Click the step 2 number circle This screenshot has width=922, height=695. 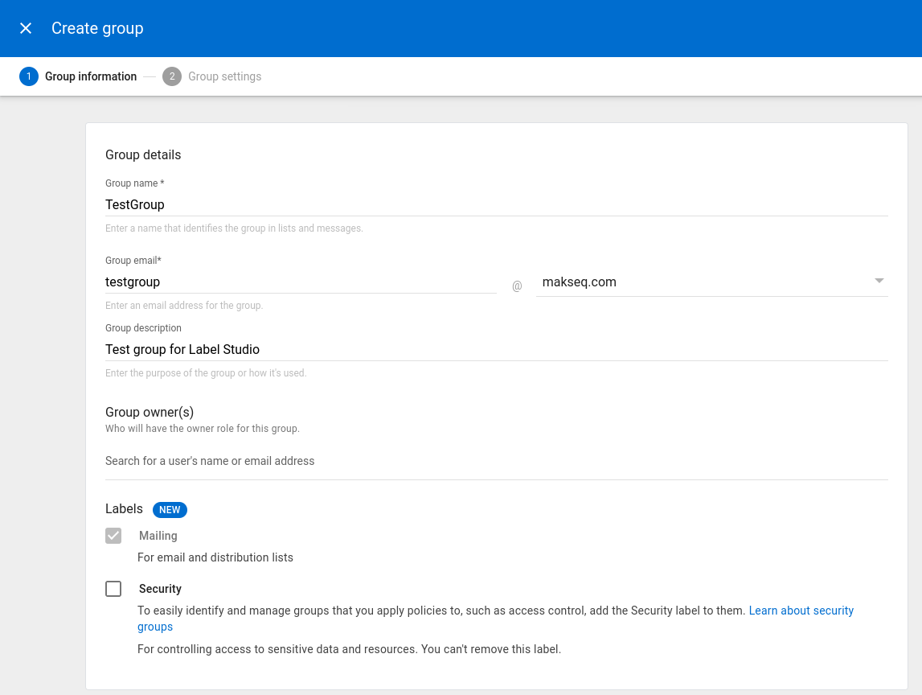click(171, 76)
